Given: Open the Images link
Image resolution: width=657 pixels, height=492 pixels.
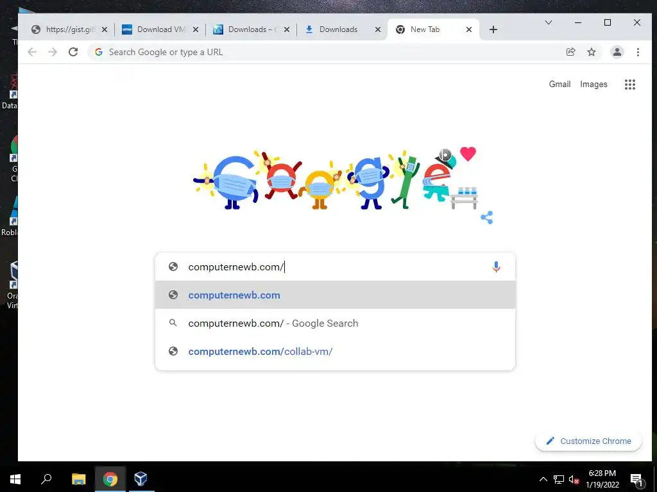Looking at the screenshot, I should [593, 84].
